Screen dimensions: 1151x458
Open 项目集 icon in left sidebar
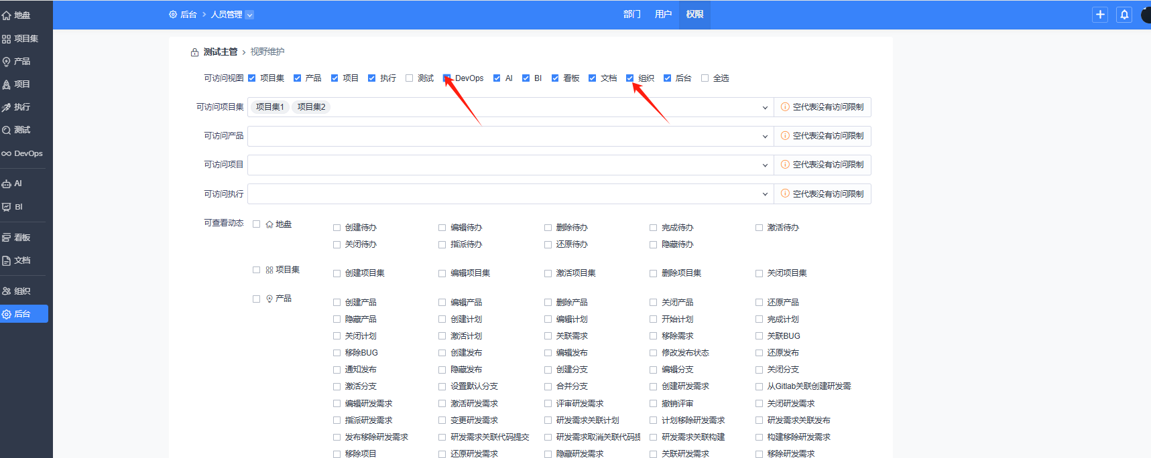pyautogui.click(x=7, y=40)
